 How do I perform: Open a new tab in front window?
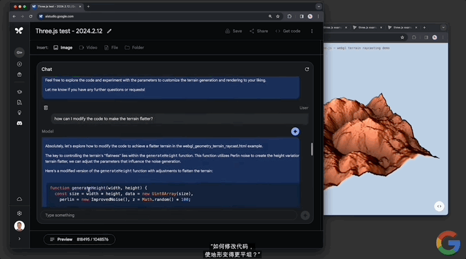coord(89,7)
